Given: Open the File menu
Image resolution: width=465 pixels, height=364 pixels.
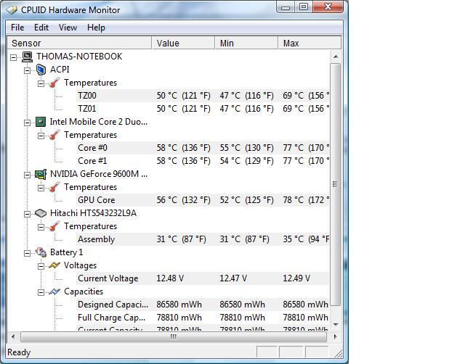Looking at the screenshot, I should point(17,28).
